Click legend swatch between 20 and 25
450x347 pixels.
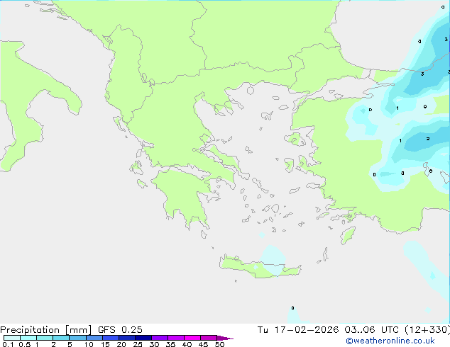pos(126,338)
